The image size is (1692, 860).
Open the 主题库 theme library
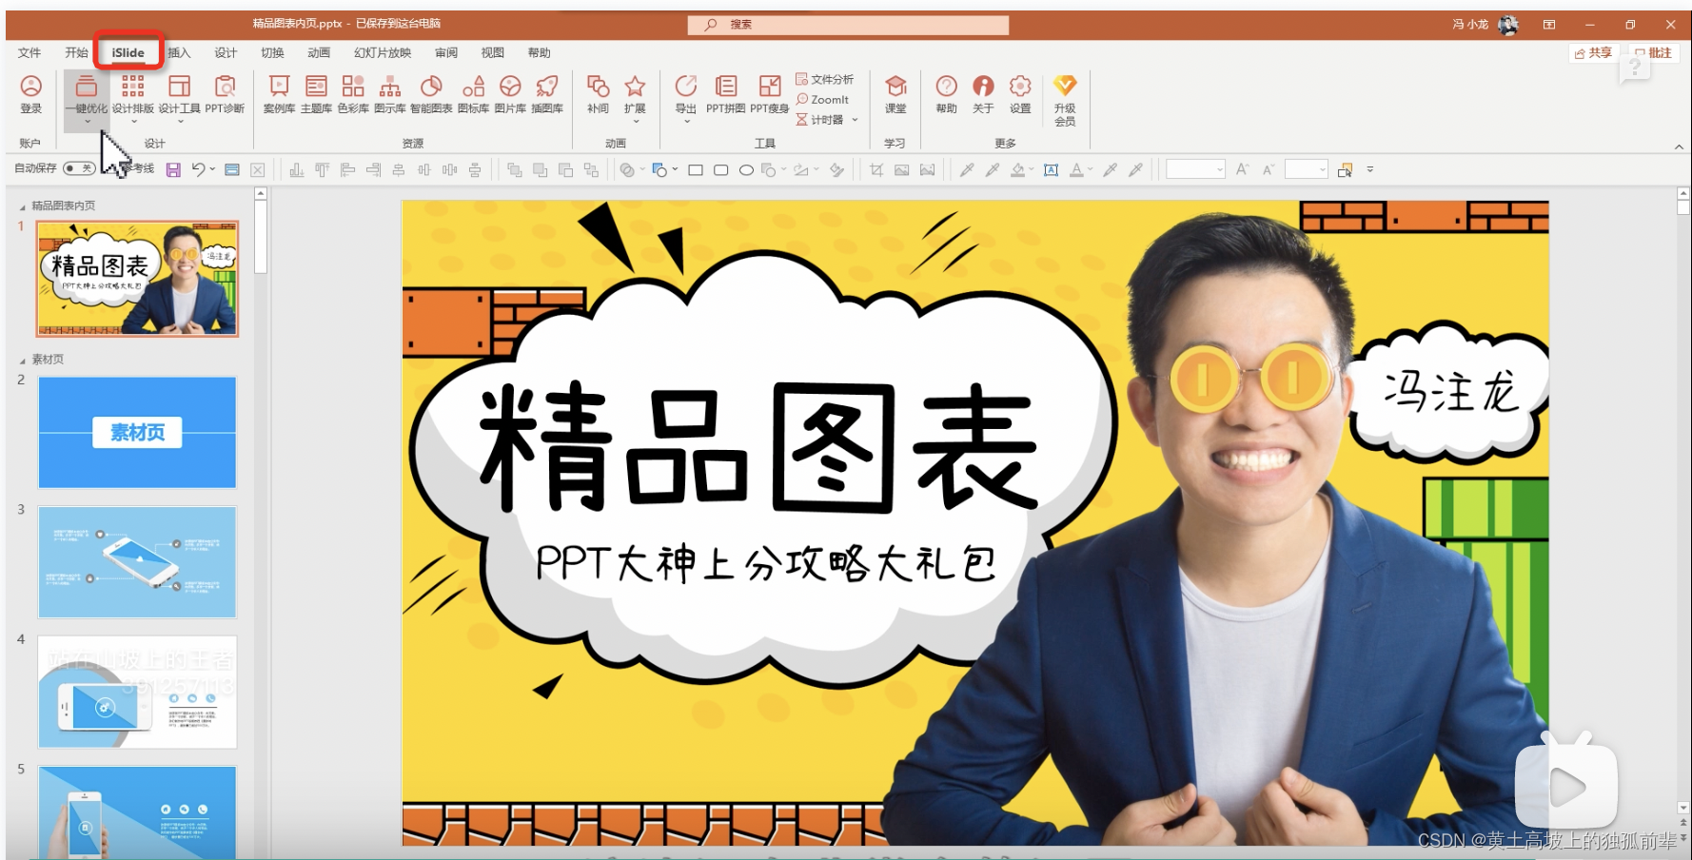(316, 94)
